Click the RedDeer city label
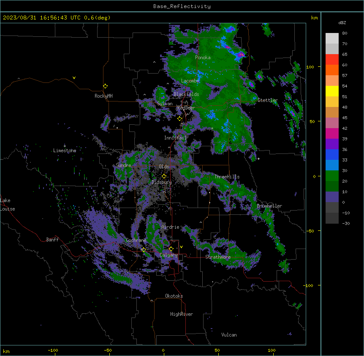364x356 pixels. click(186, 108)
